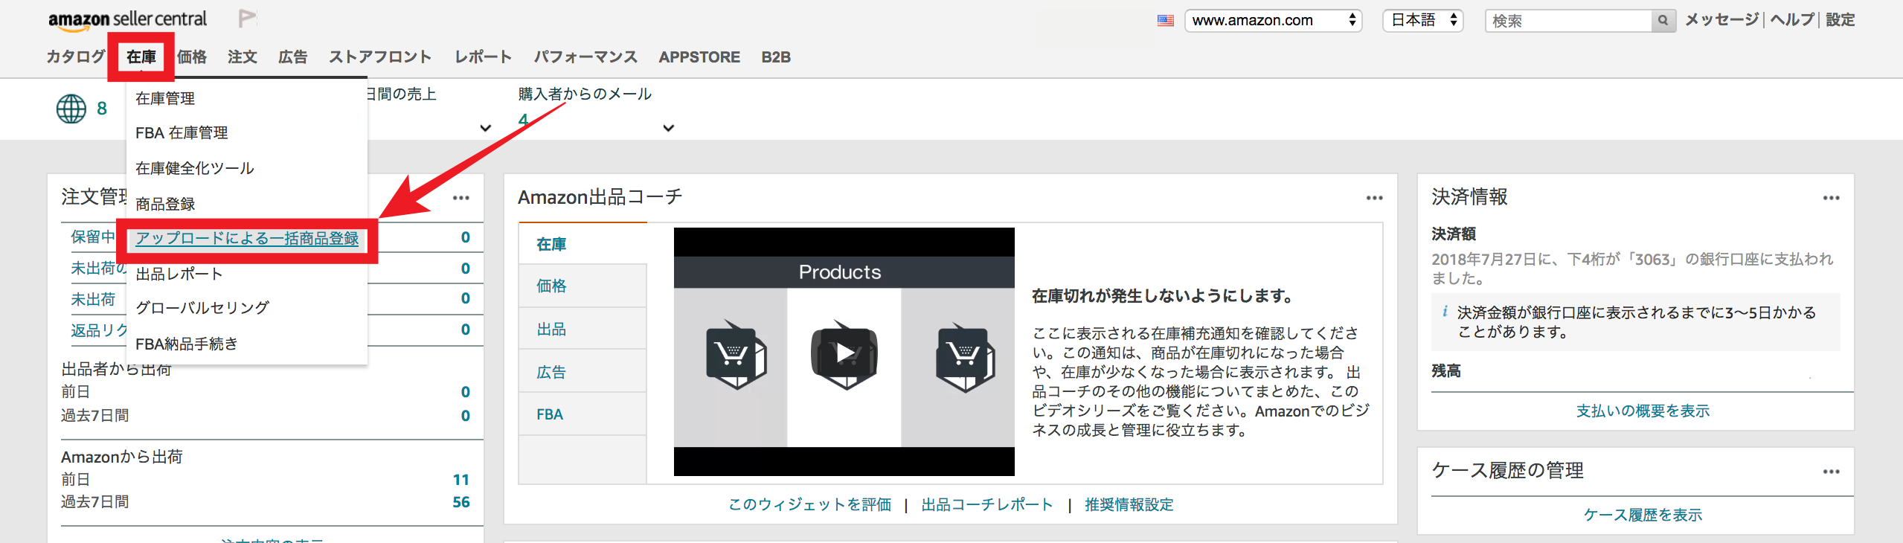The height and width of the screenshot is (543, 1903).
Task: Switch to the 広告 coach tab
Action: (583, 372)
